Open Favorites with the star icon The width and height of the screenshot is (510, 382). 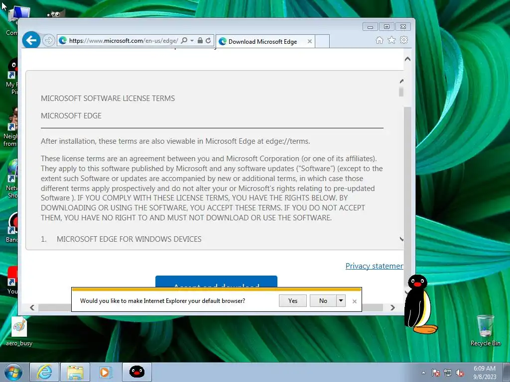(391, 40)
